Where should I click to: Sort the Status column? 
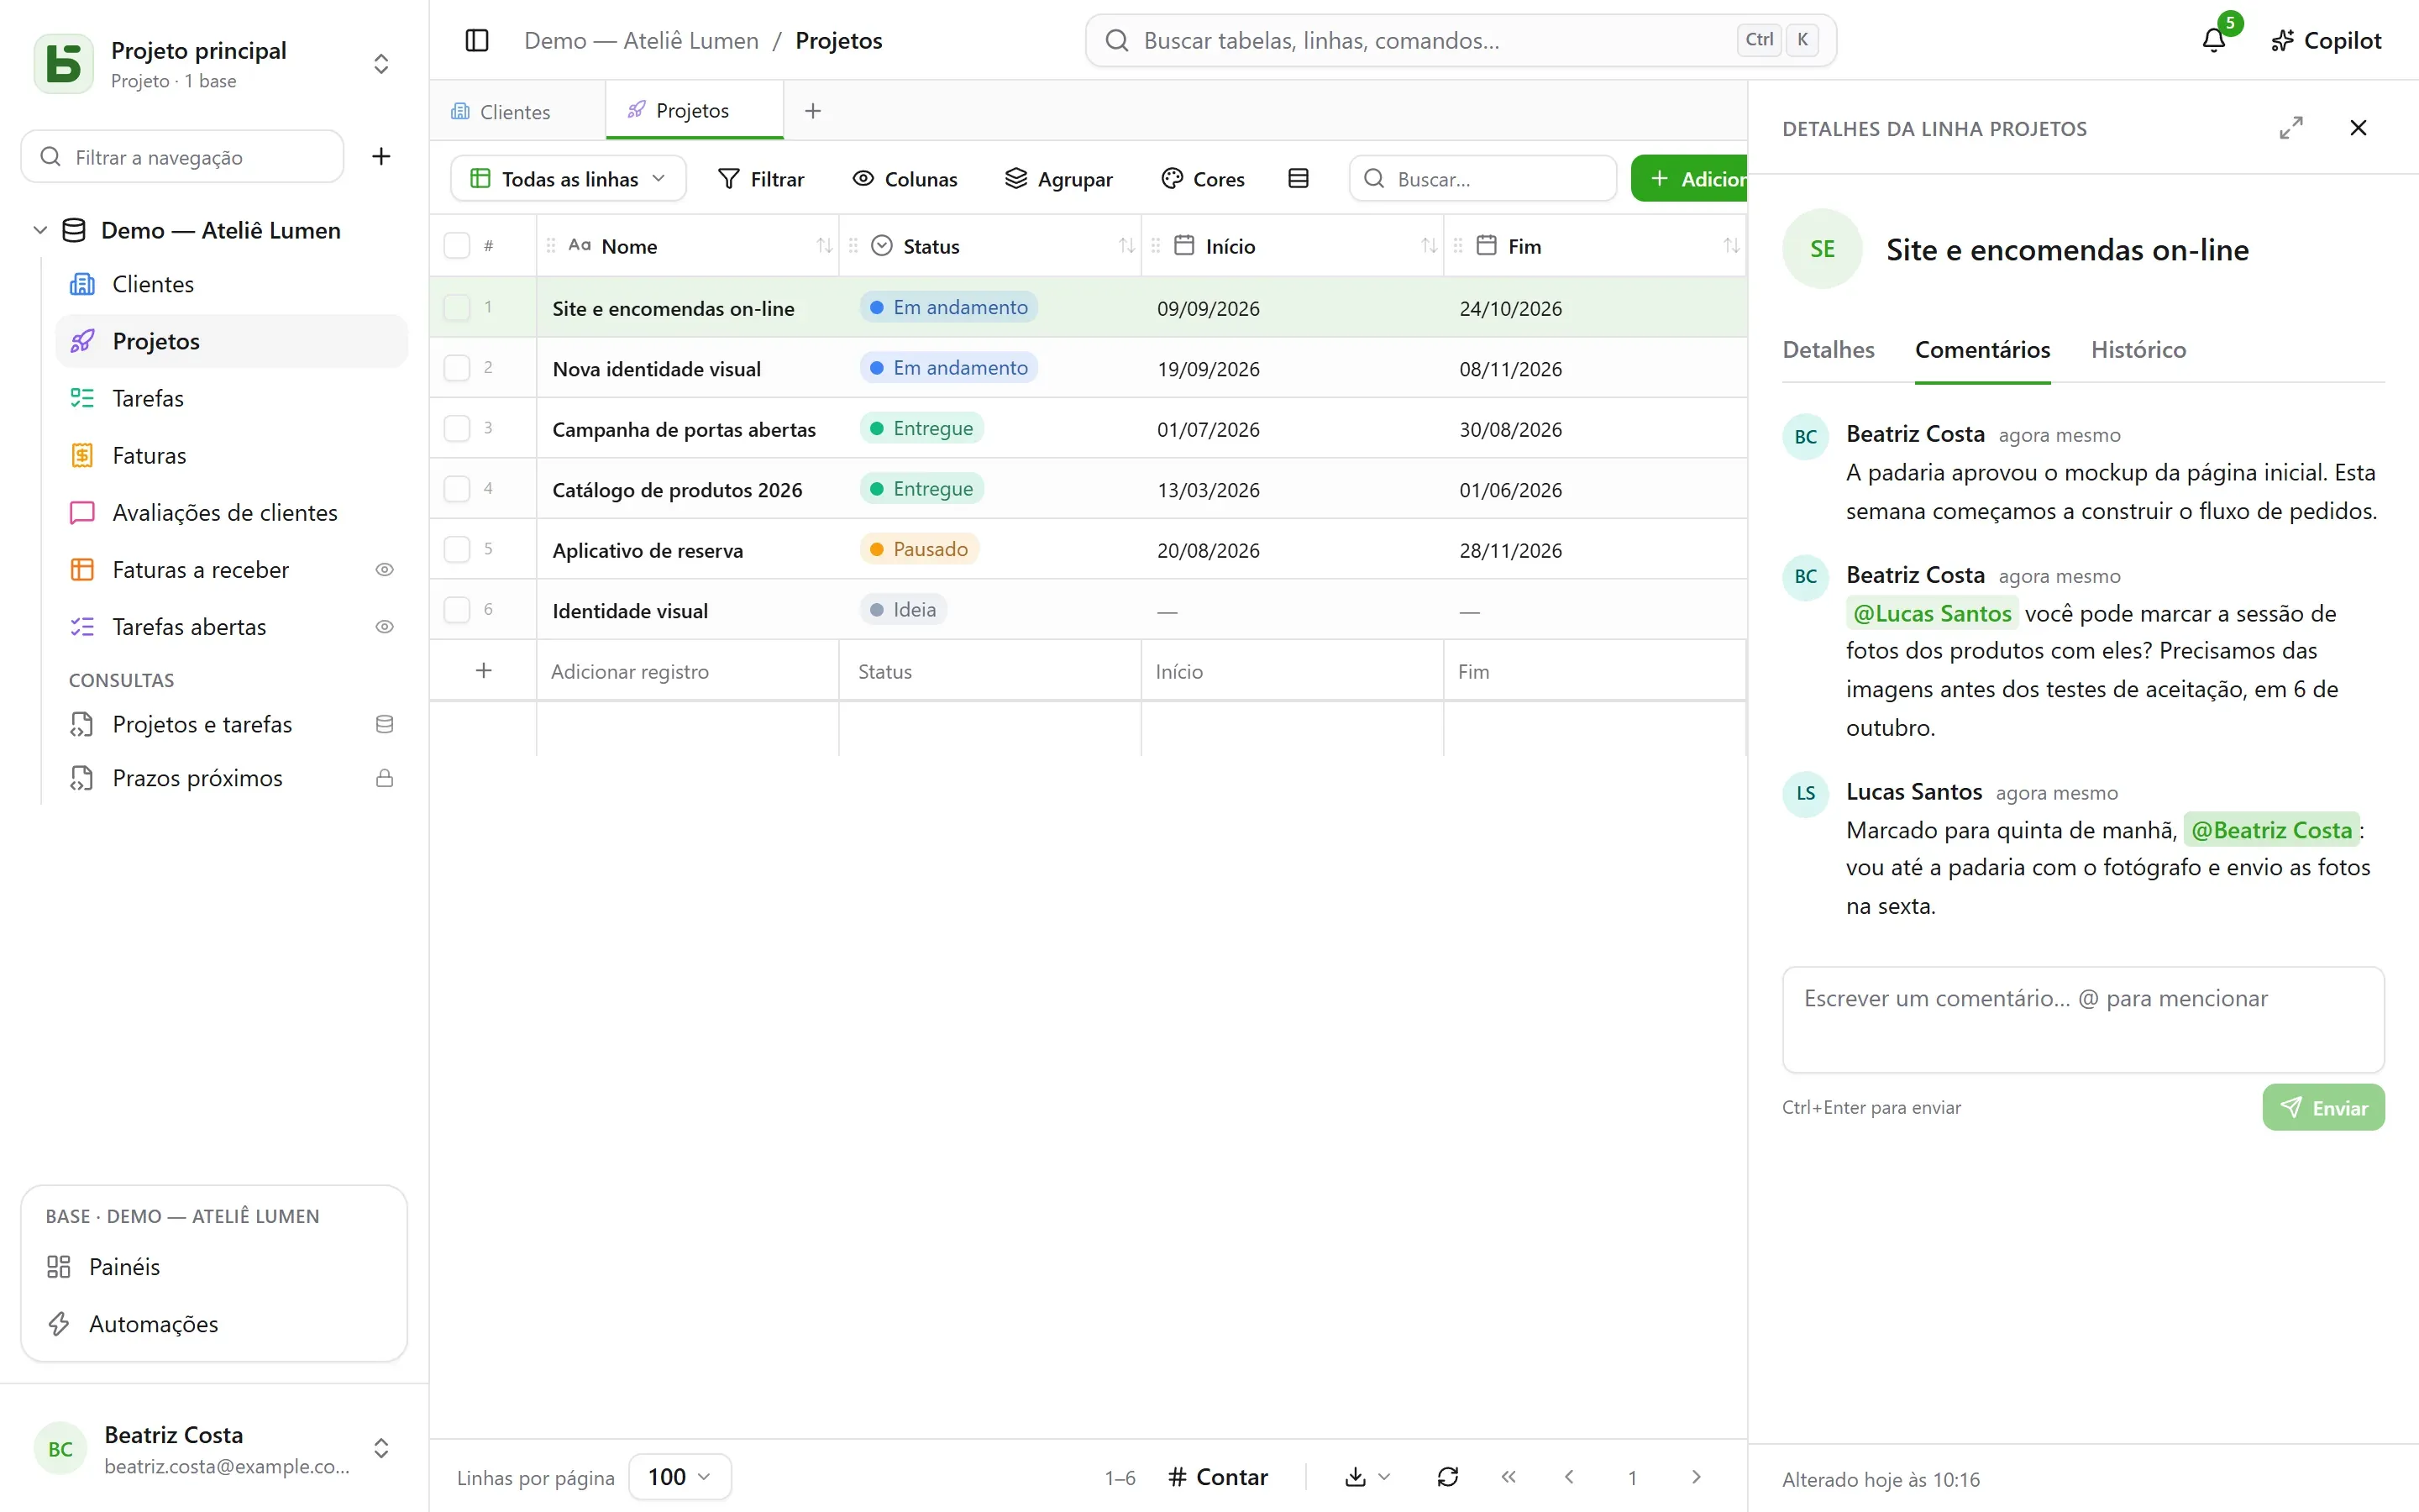1126,245
